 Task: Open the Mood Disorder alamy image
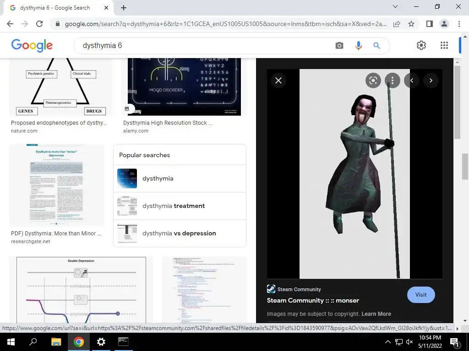184,87
